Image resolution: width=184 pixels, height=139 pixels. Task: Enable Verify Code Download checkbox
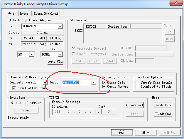coord(137,83)
